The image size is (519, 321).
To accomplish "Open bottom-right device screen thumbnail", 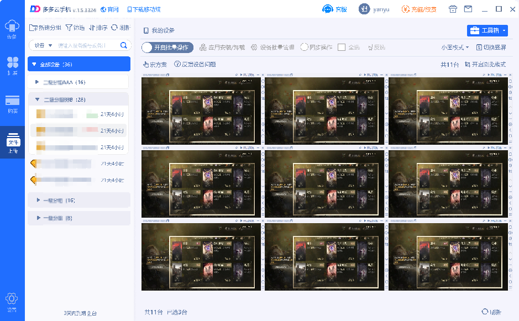I will [x=448, y=257].
